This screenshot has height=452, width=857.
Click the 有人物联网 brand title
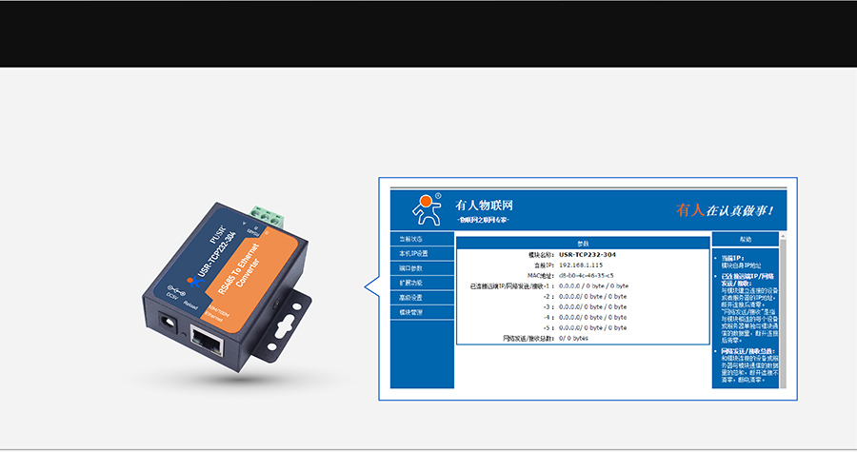(x=485, y=206)
